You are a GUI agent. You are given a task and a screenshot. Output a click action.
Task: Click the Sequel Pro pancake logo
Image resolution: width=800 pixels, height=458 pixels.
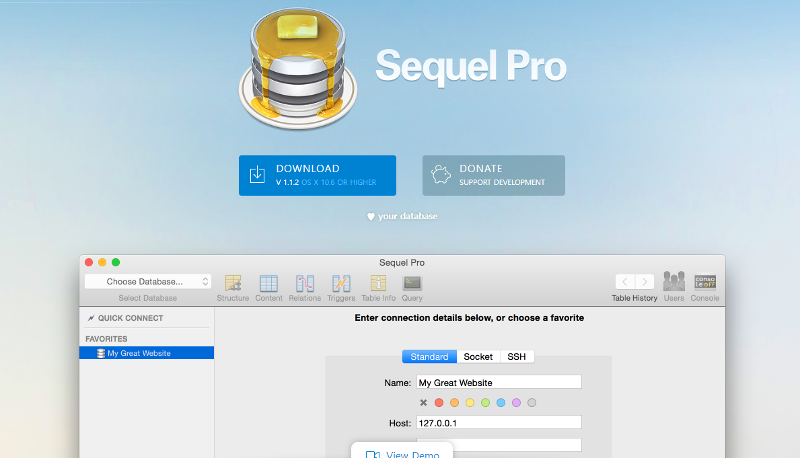click(x=298, y=69)
